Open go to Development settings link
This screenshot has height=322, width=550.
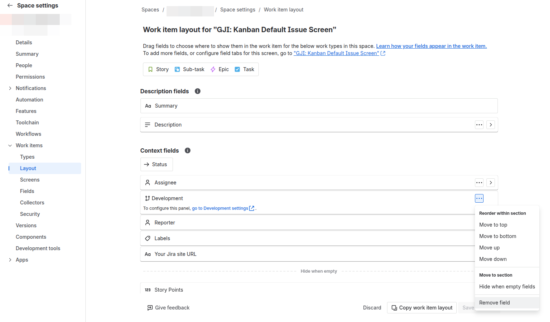pos(220,208)
